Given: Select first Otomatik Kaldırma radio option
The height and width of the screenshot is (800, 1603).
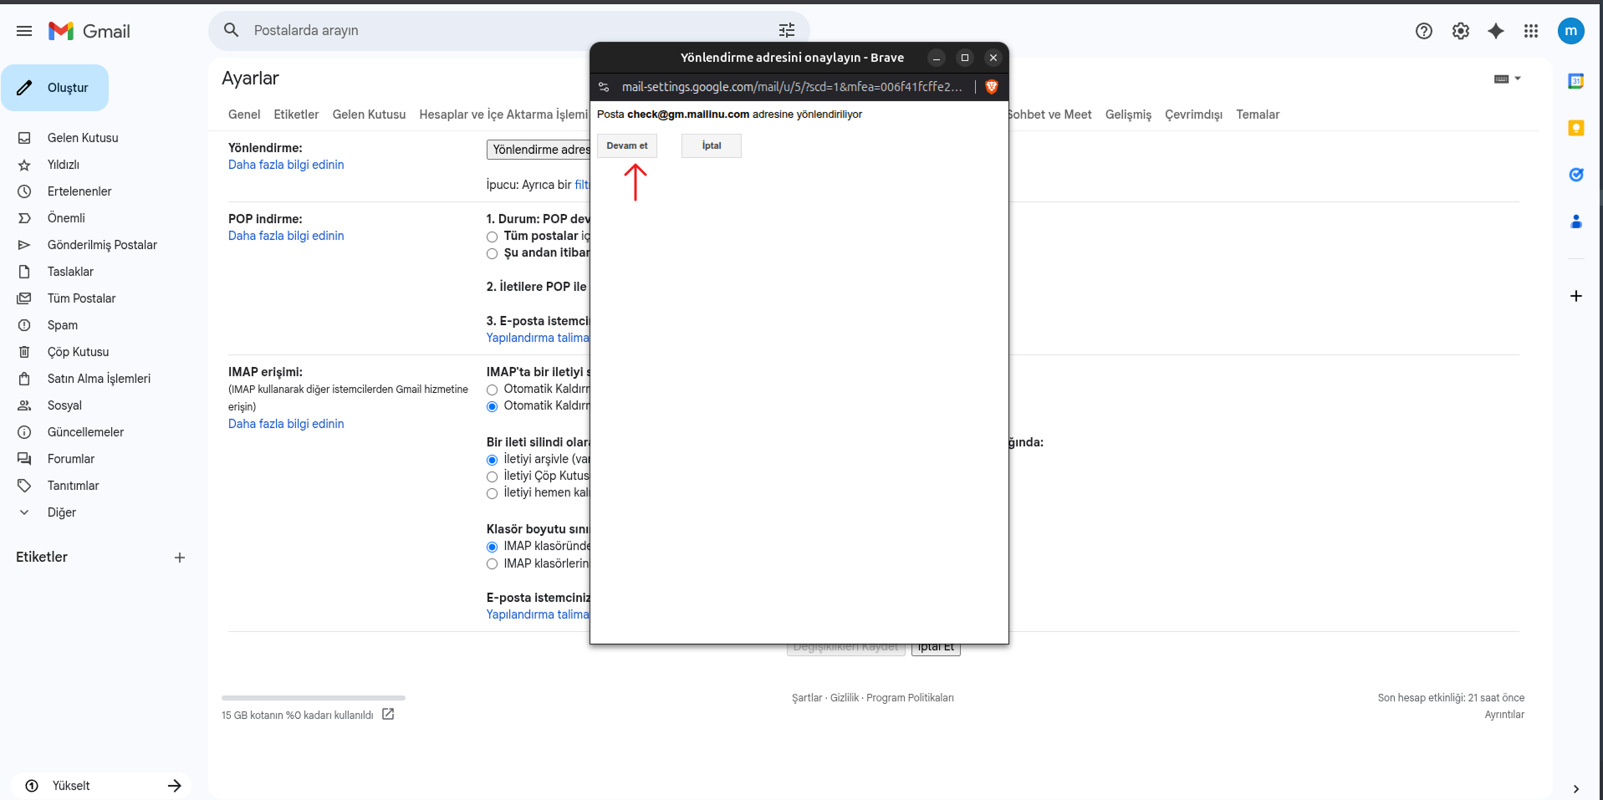Looking at the screenshot, I should (492, 390).
